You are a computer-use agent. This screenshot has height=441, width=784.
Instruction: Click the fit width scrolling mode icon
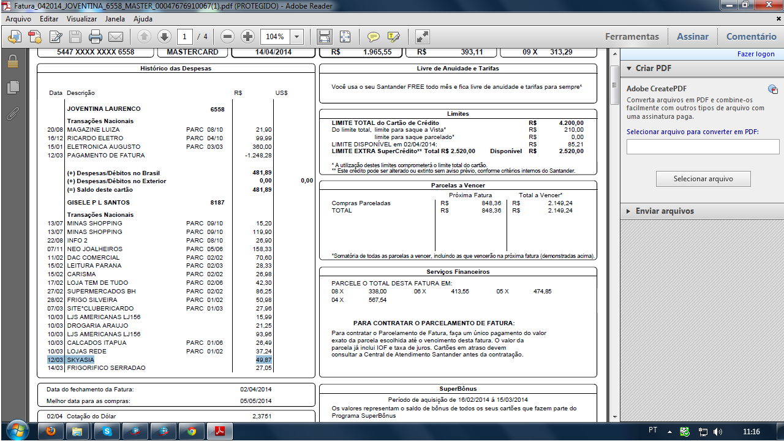pyautogui.click(x=325, y=37)
